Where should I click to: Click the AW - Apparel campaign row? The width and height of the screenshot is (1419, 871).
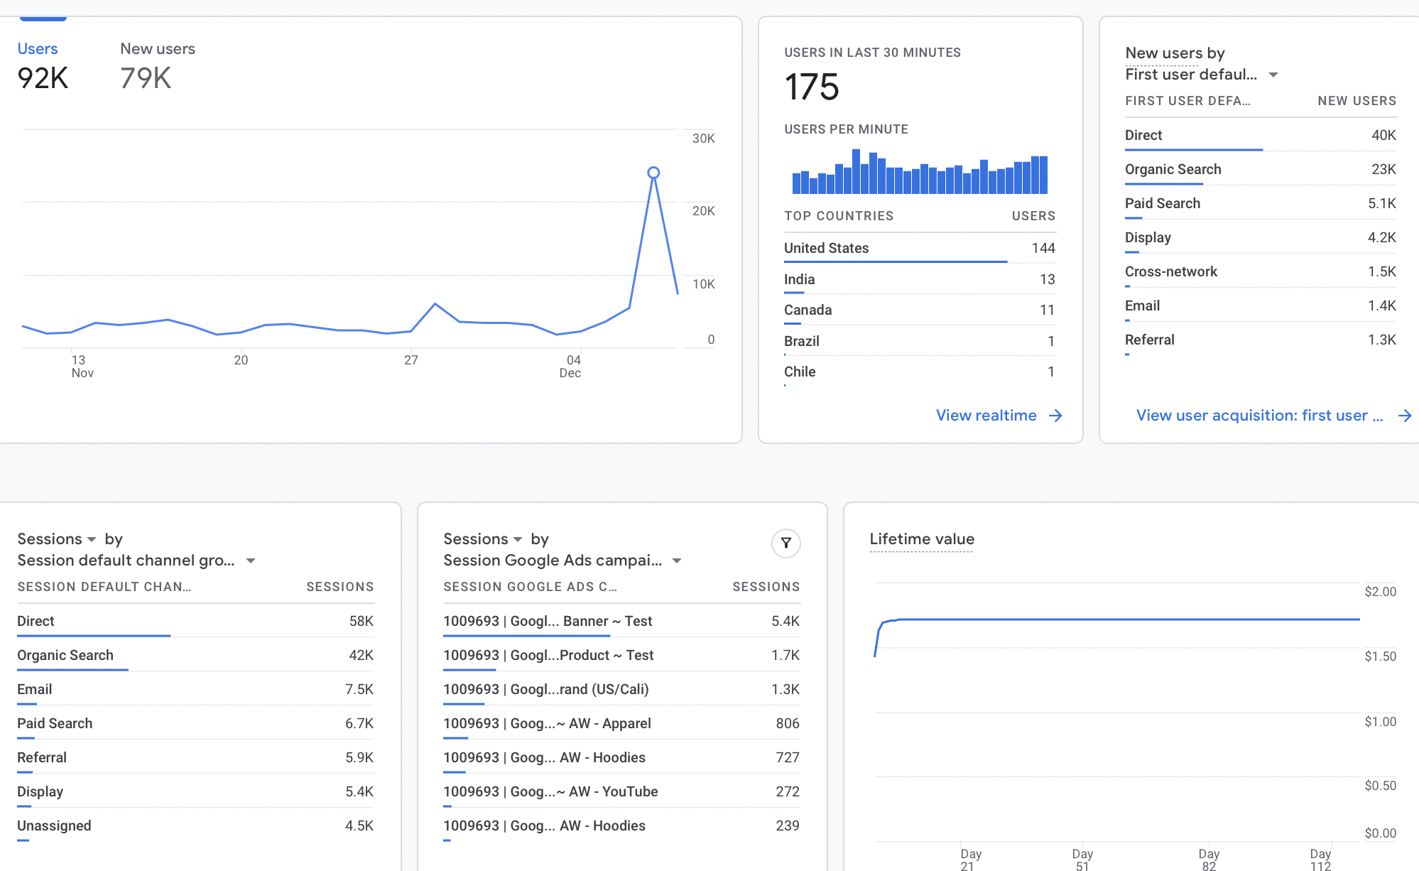point(621,723)
